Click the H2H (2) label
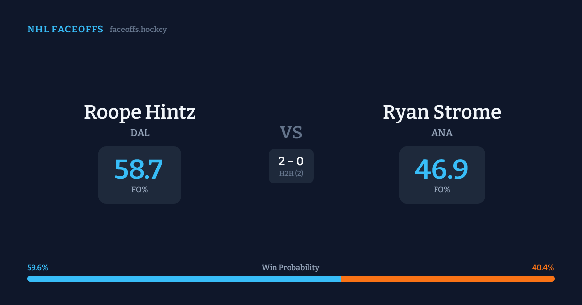The width and height of the screenshot is (582, 305). pyautogui.click(x=291, y=173)
